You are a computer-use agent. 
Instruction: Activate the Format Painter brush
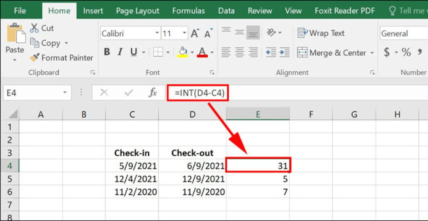pyautogui.click(x=35, y=57)
